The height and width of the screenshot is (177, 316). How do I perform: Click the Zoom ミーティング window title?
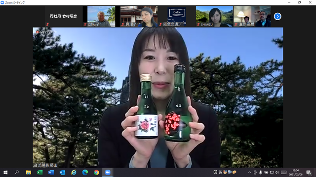click(x=15, y=2)
